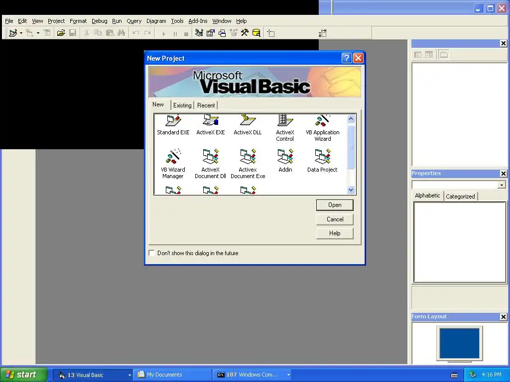Click the Open button in New Project

click(335, 205)
